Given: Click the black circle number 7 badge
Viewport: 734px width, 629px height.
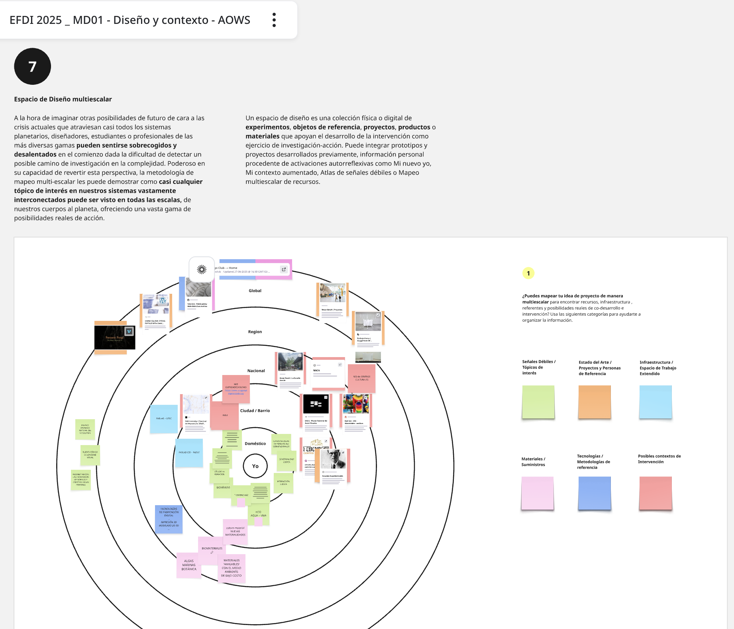Looking at the screenshot, I should 33,66.
